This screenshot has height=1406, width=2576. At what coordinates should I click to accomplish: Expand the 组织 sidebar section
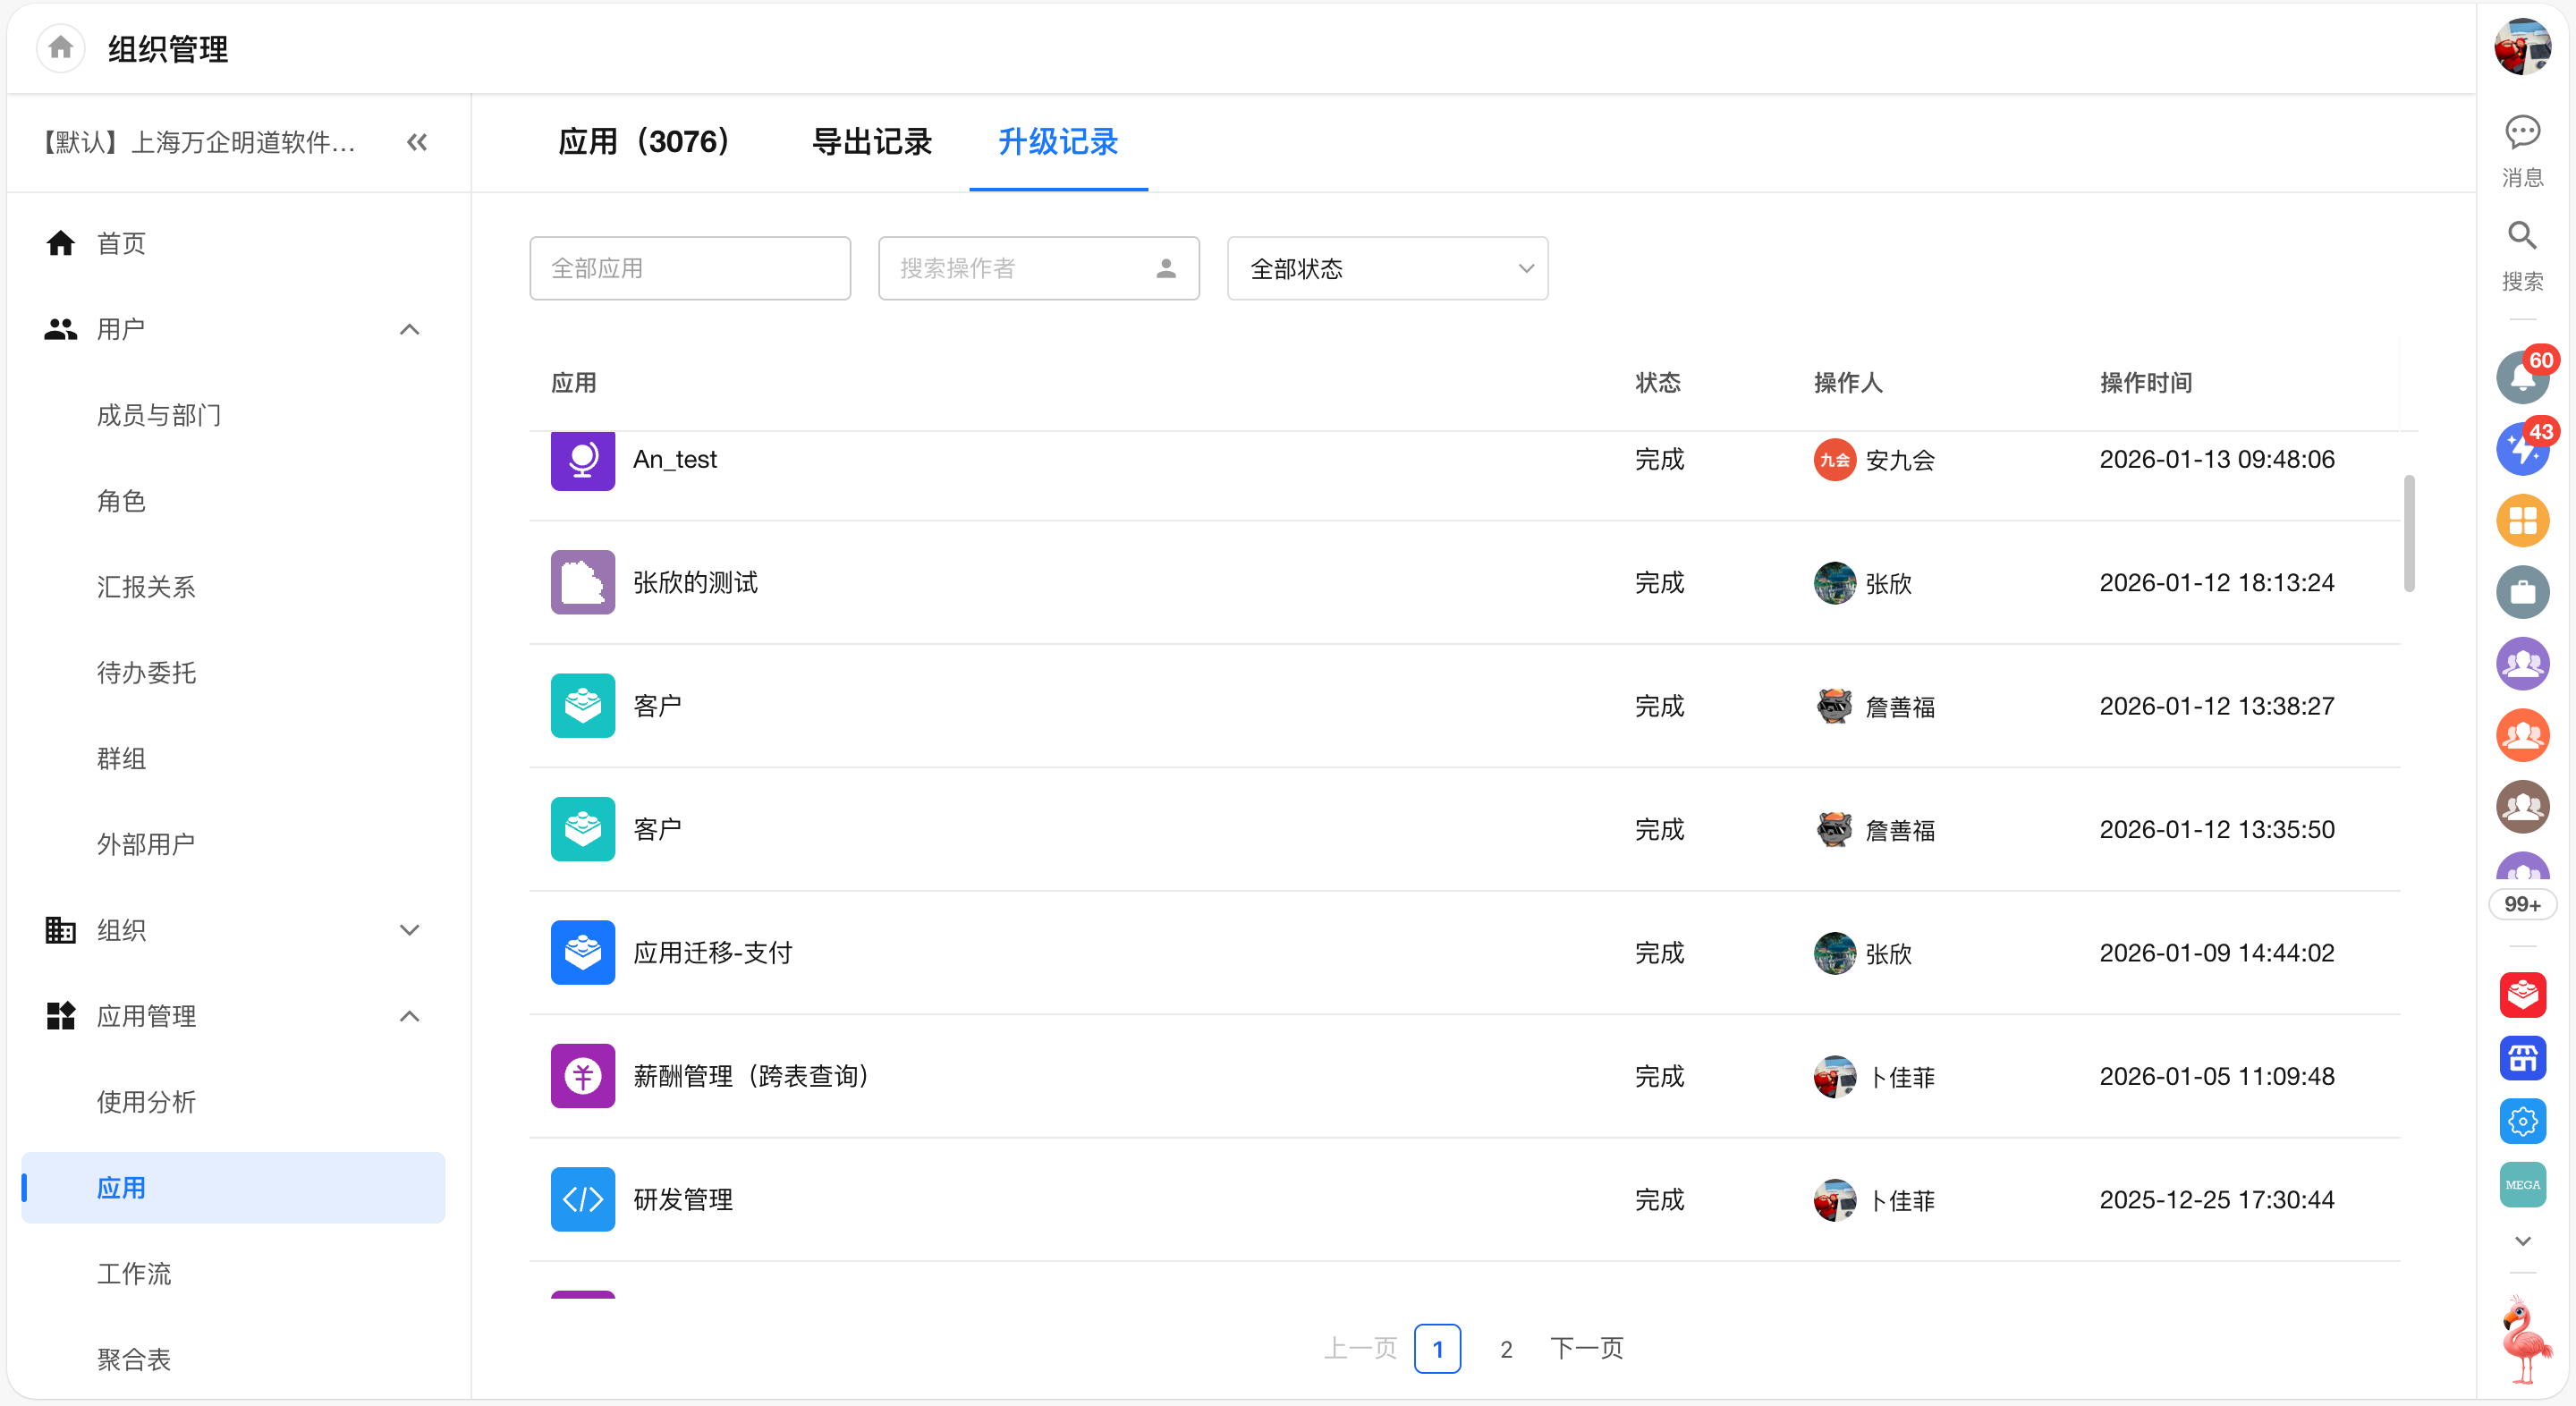click(x=409, y=930)
